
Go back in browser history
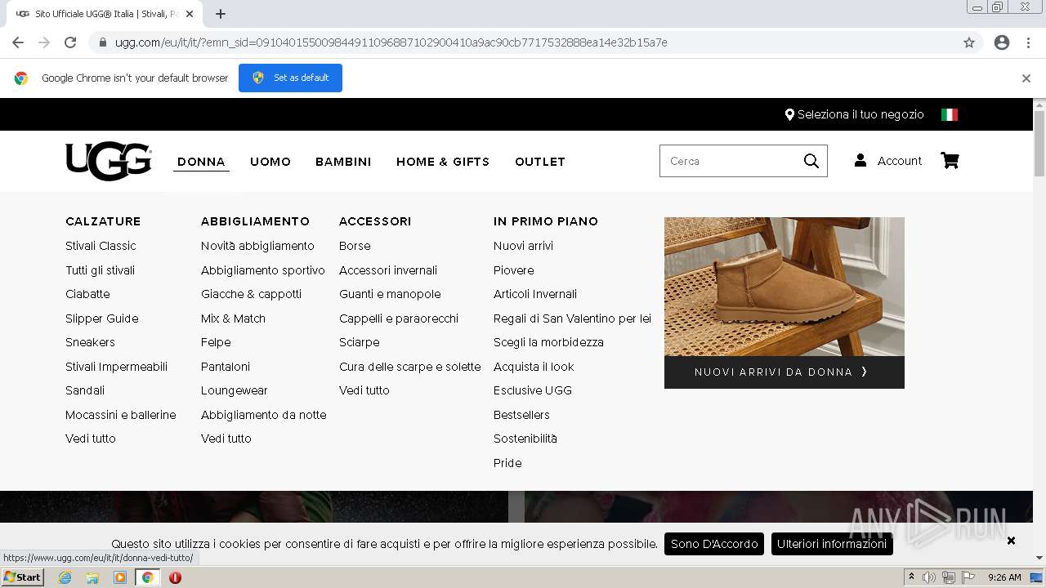(x=18, y=42)
